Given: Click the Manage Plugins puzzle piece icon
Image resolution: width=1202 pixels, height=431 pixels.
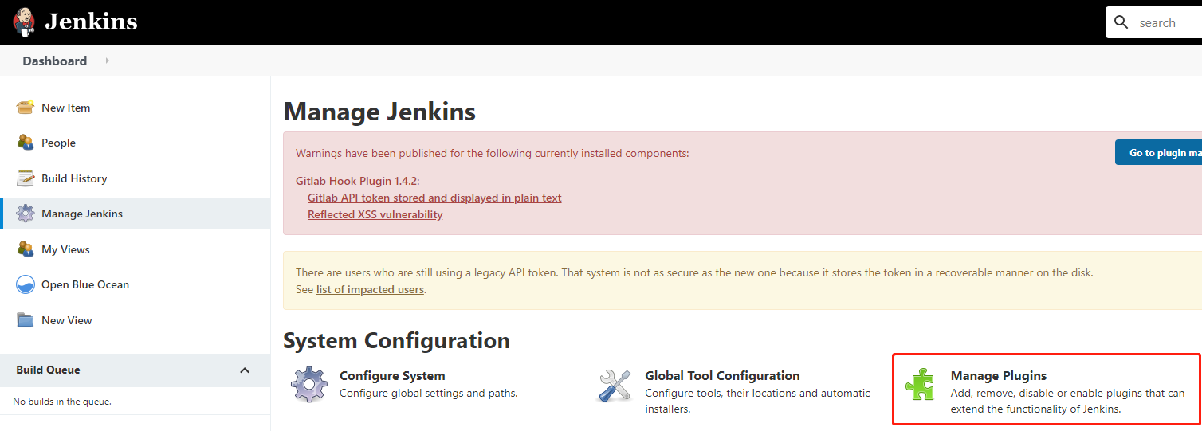Looking at the screenshot, I should click(920, 385).
